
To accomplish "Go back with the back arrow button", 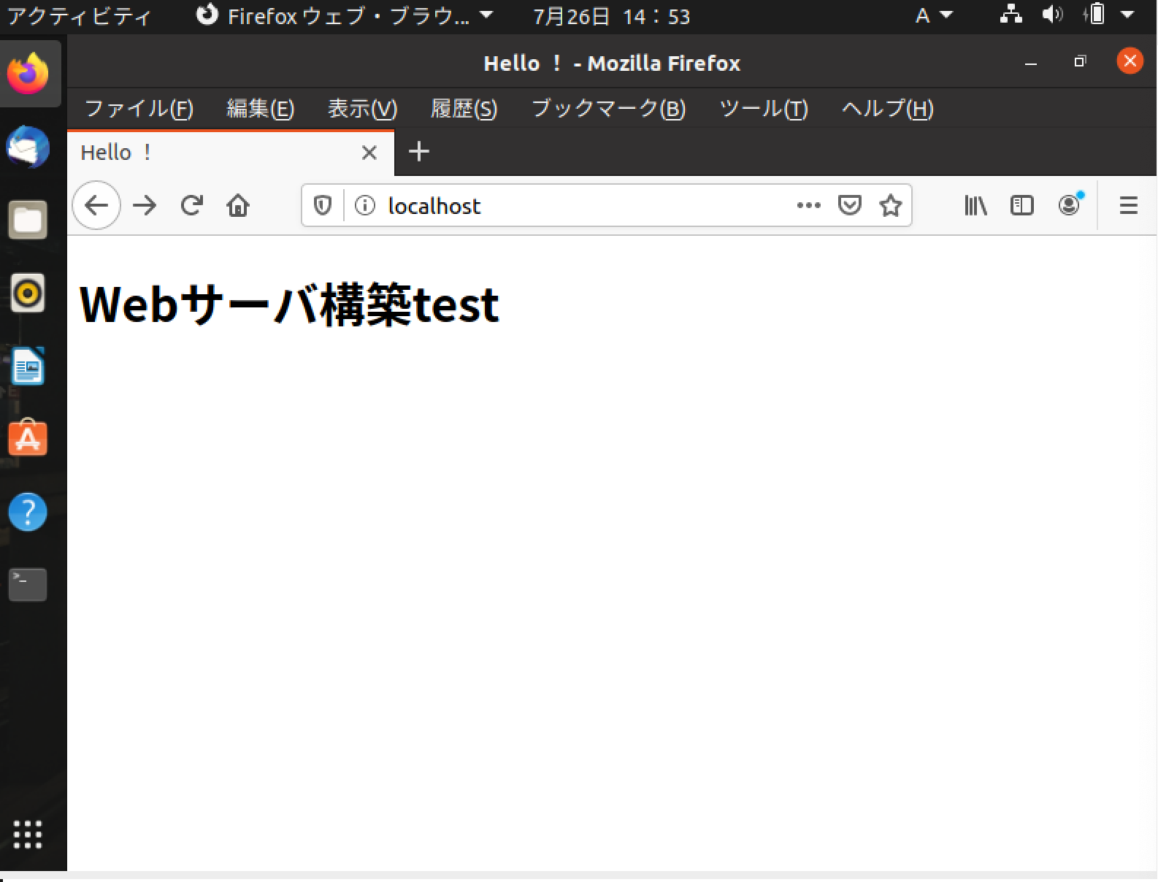I will click(96, 206).
